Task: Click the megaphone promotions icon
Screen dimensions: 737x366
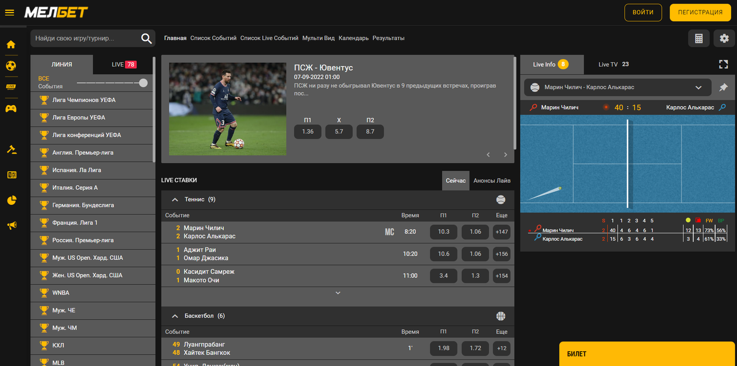Action: click(x=11, y=225)
